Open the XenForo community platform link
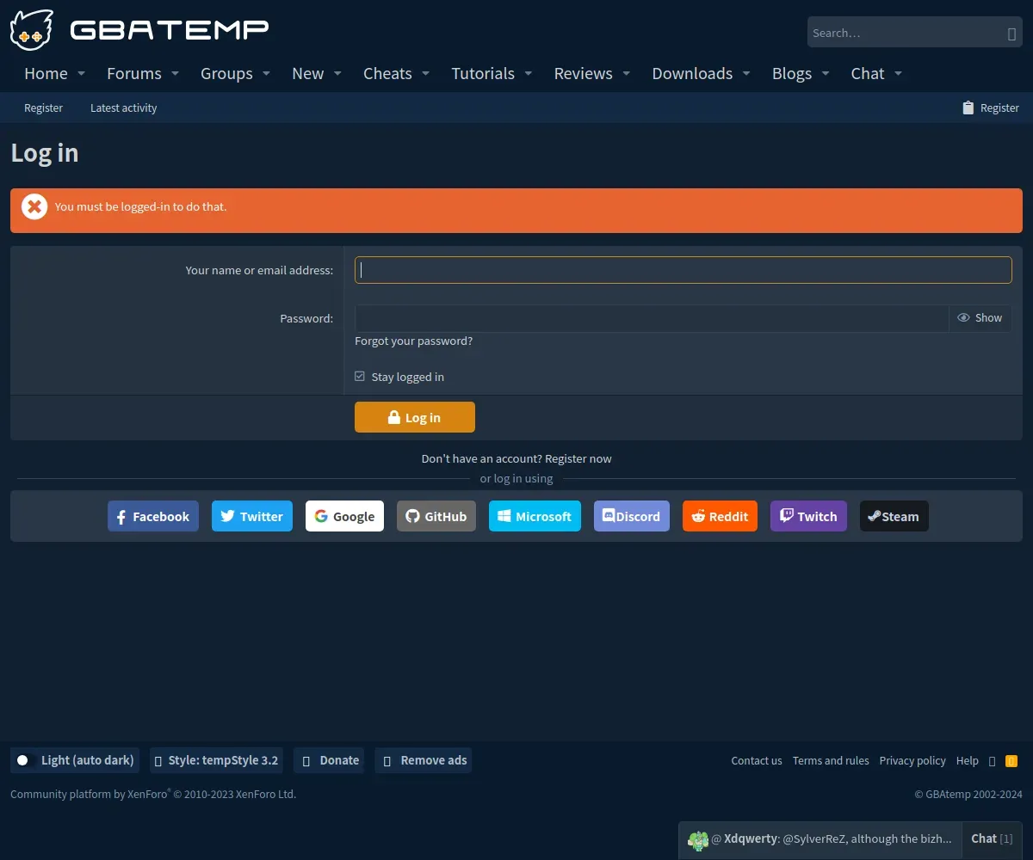 click(153, 794)
